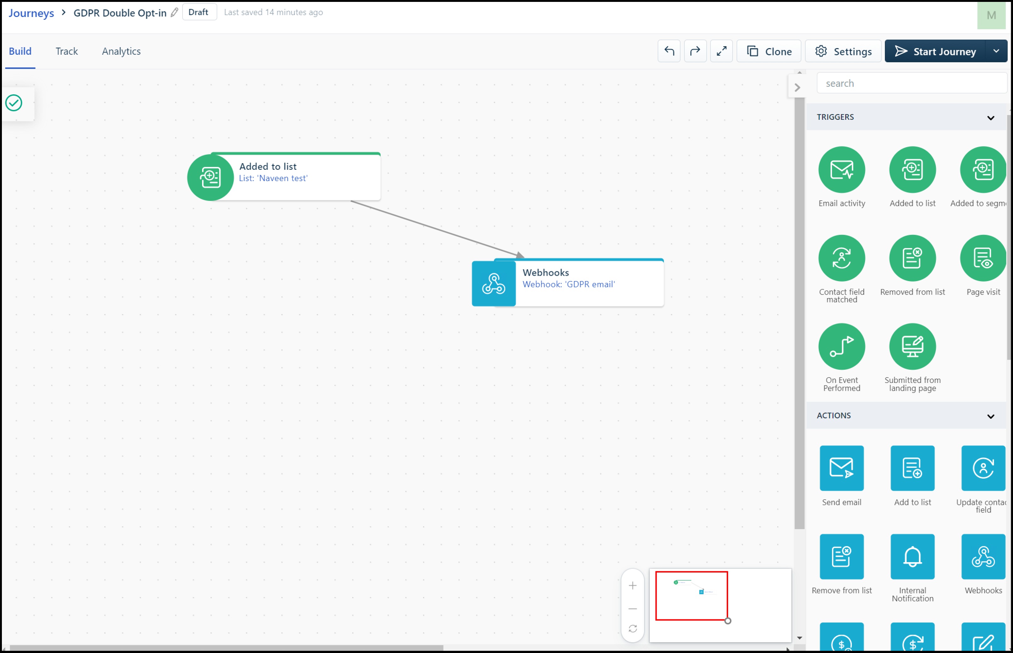Select the Contact field matched trigger

point(841,258)
